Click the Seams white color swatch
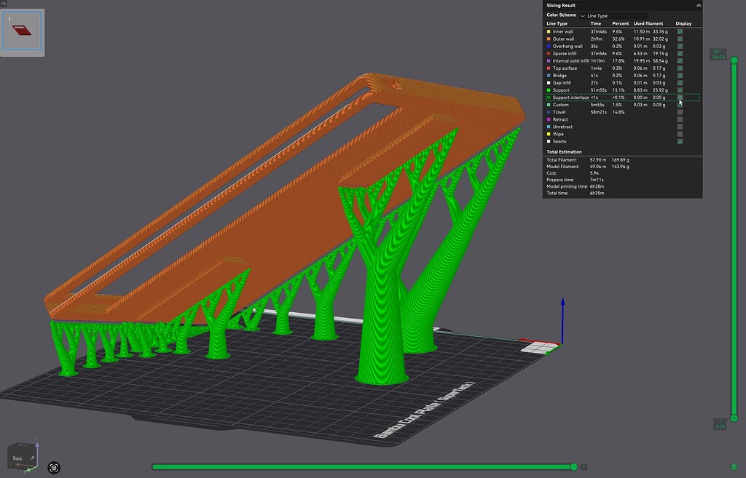This screenshot has height=478, width=746. click(x=549, y=142)
